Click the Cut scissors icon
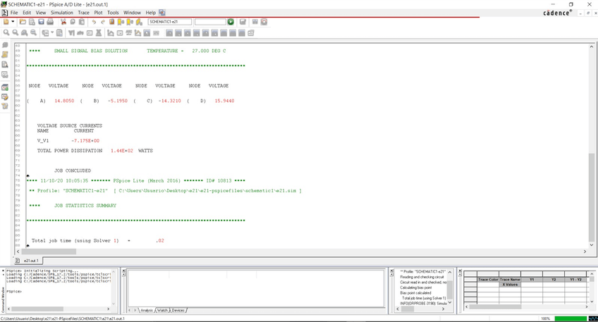This screenshot has height=322, width=598. click(63, 22)
